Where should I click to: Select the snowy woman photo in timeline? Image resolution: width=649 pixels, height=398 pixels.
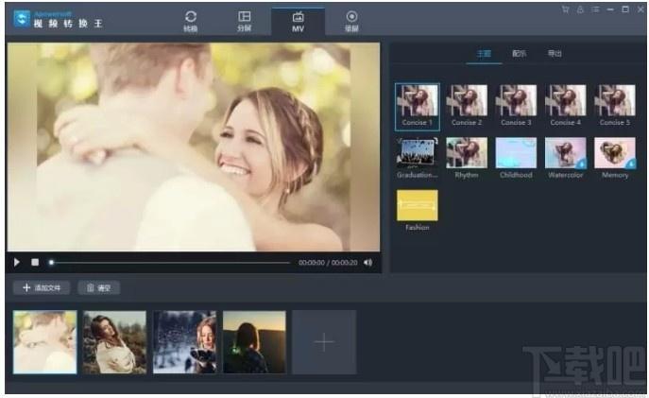184,342
